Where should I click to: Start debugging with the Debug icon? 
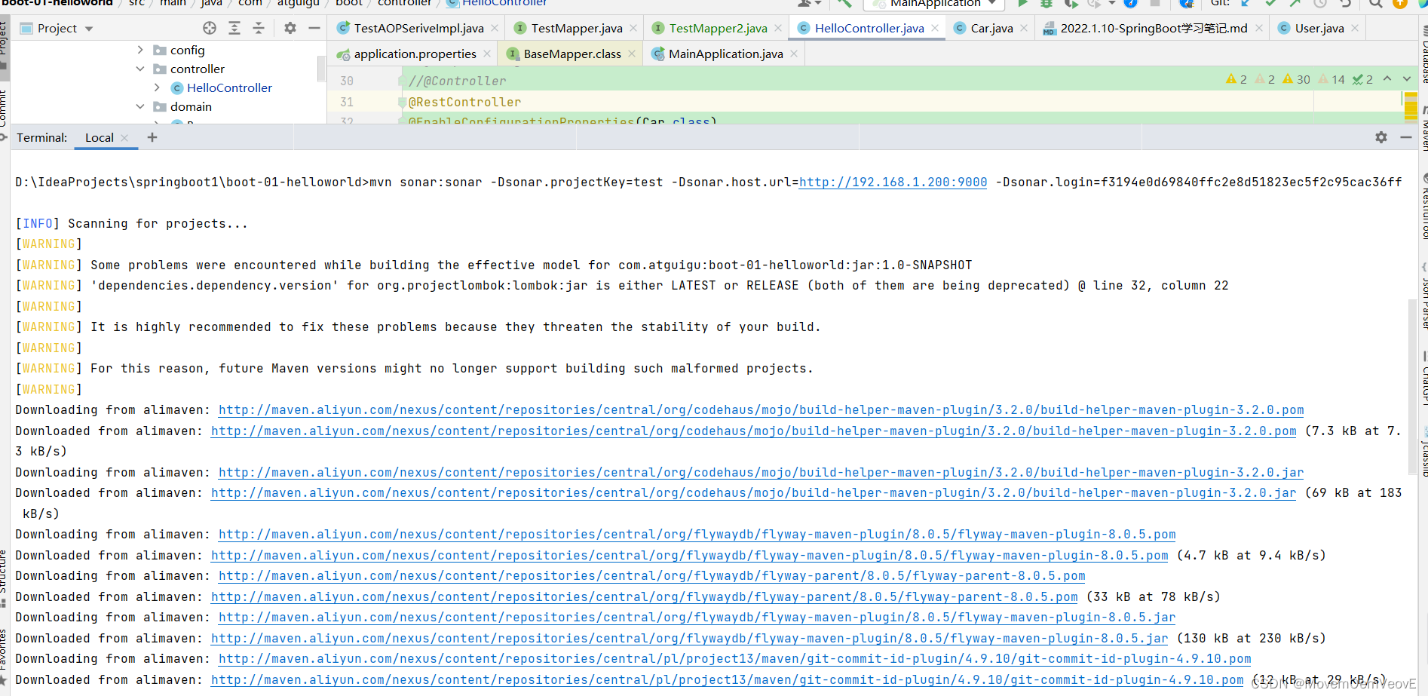(x=1046, y=4)
